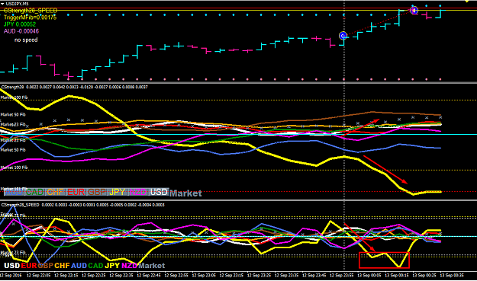
Task: Click the 13 Sep 00:15 time label
Action: [397, 275]
